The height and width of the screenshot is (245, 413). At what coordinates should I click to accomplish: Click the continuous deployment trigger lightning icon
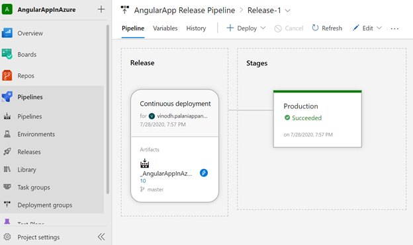204,173
